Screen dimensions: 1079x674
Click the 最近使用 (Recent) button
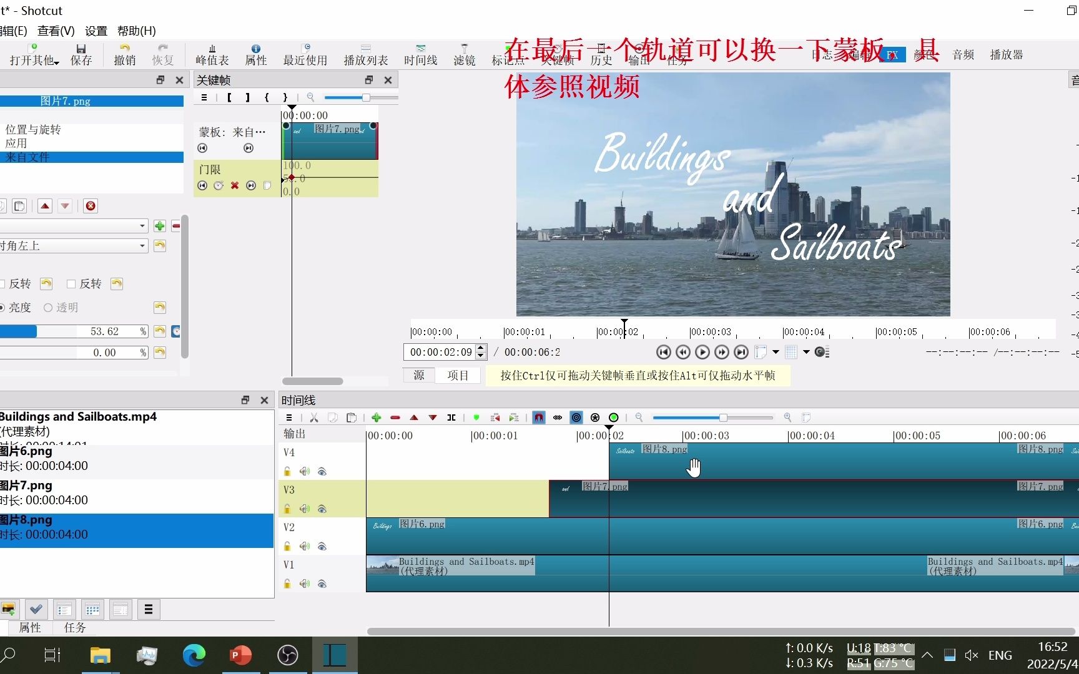coord(305,54)
